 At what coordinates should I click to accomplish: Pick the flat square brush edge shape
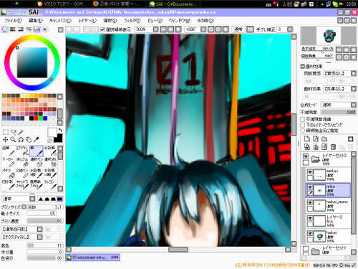59,199
